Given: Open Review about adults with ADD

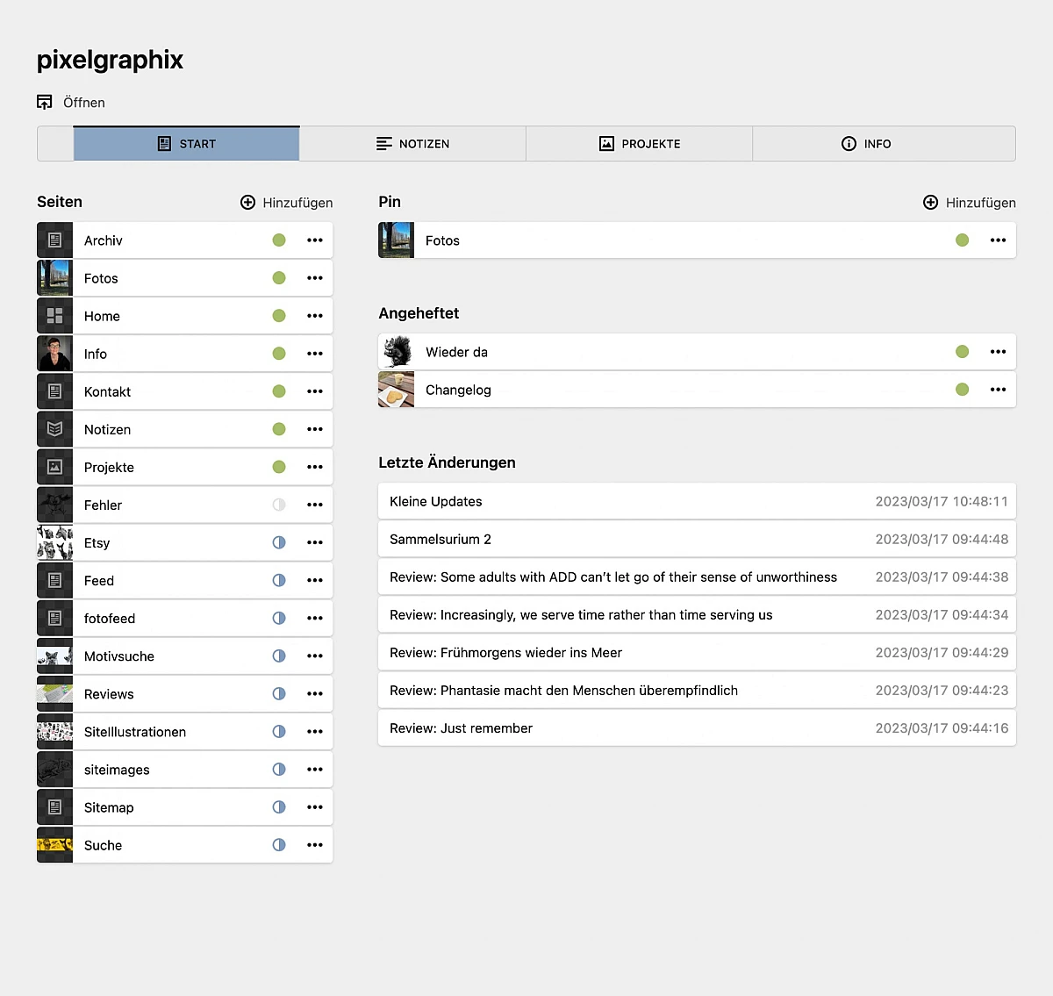Looking at the screenshot, I should pyautogui.click(x=697, y=577).
